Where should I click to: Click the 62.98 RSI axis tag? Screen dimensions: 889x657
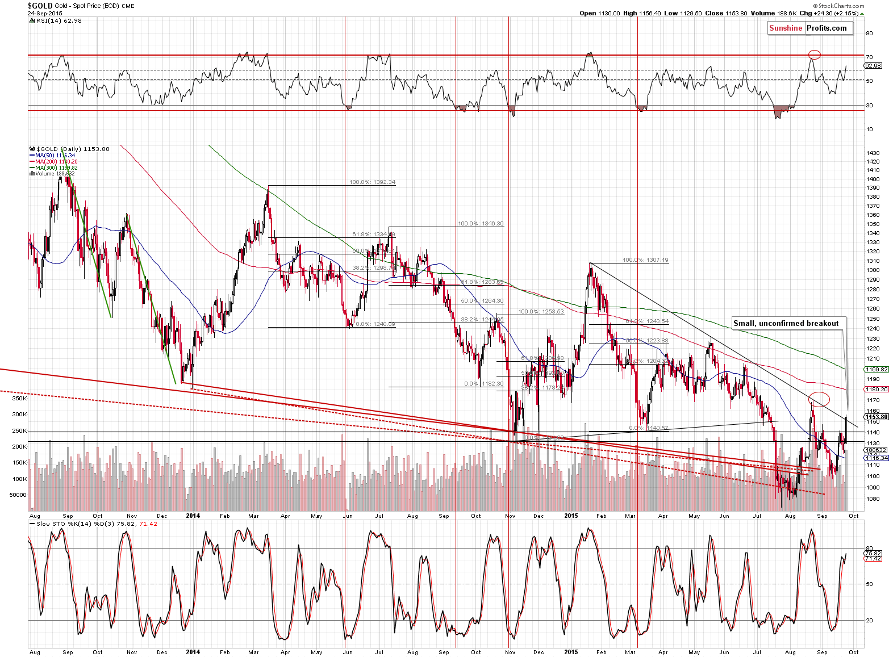(x=873, y=66)
